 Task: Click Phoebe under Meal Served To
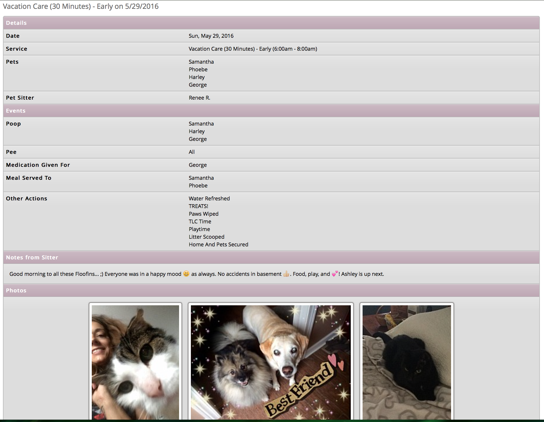click(x=198, y=185)
